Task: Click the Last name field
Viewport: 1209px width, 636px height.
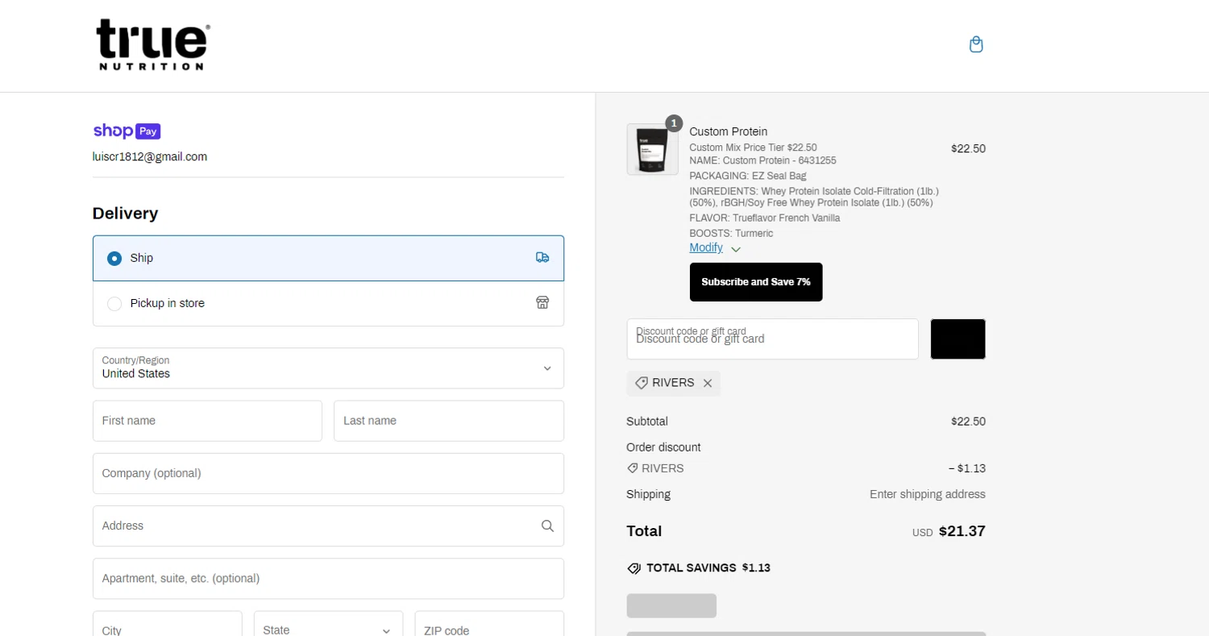Action: pos(448,421)
